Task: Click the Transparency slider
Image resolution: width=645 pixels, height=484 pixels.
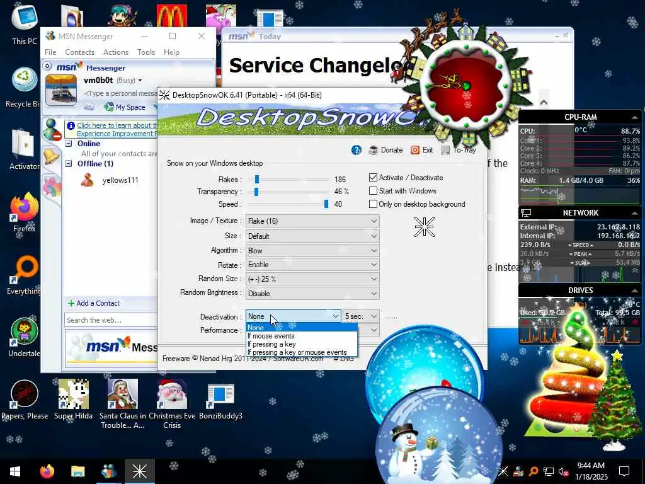Action: click(288, 192)
